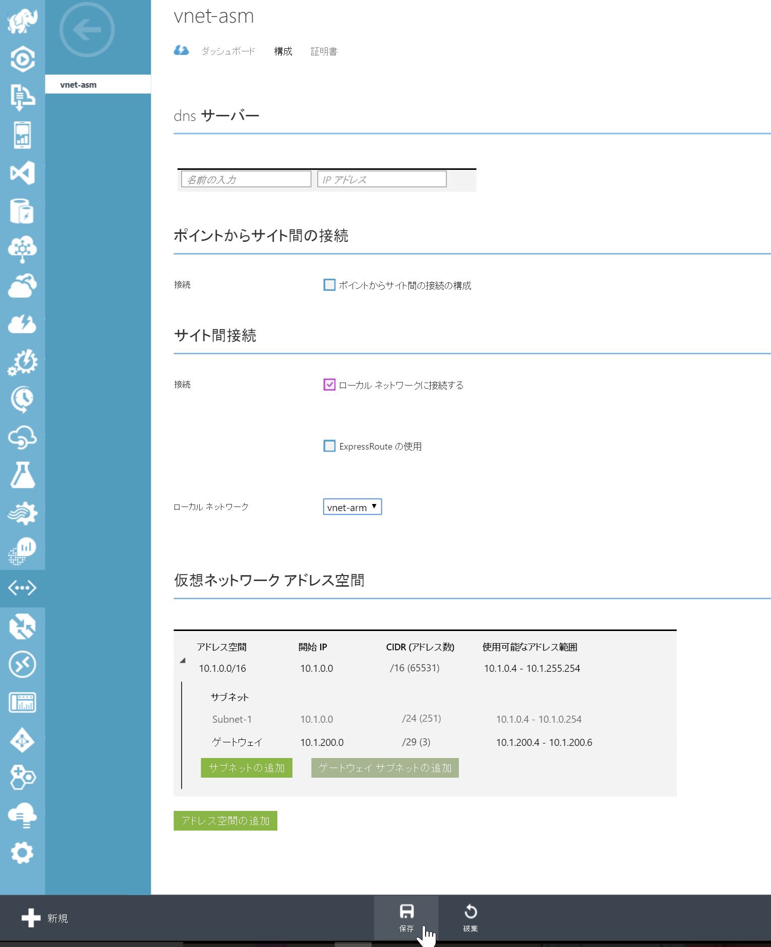Click the ゲートウェイ subnet name

(237, 742)
